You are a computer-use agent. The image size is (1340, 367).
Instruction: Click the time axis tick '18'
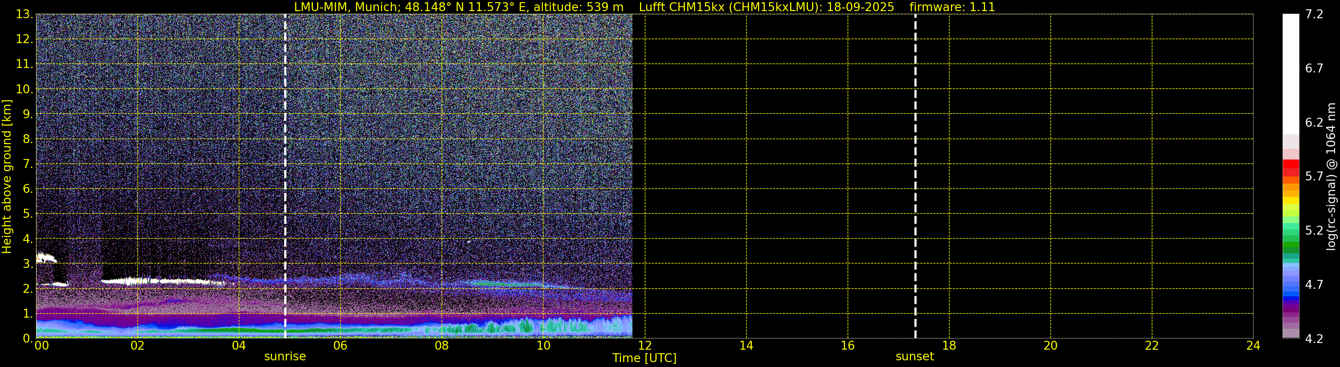click(949, 346)
